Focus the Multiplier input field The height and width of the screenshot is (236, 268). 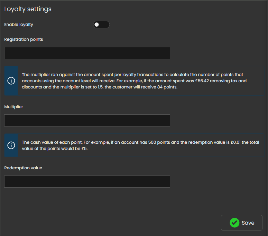tap(87, 120)
